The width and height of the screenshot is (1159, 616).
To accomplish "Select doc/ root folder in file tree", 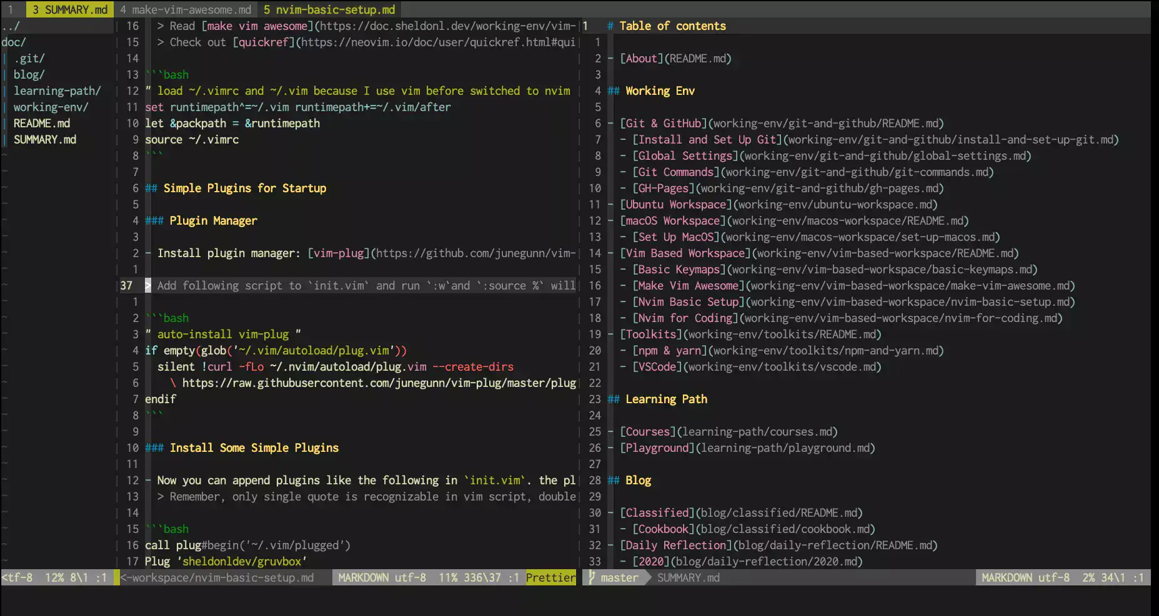I will click(14, 42).
